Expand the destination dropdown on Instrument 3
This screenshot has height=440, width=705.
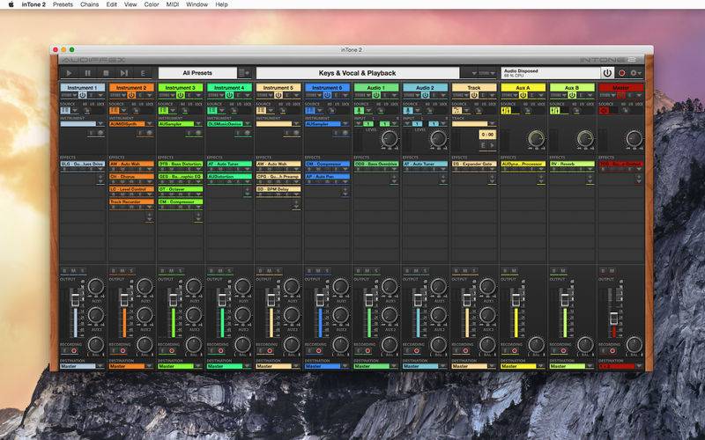[198, 366]
